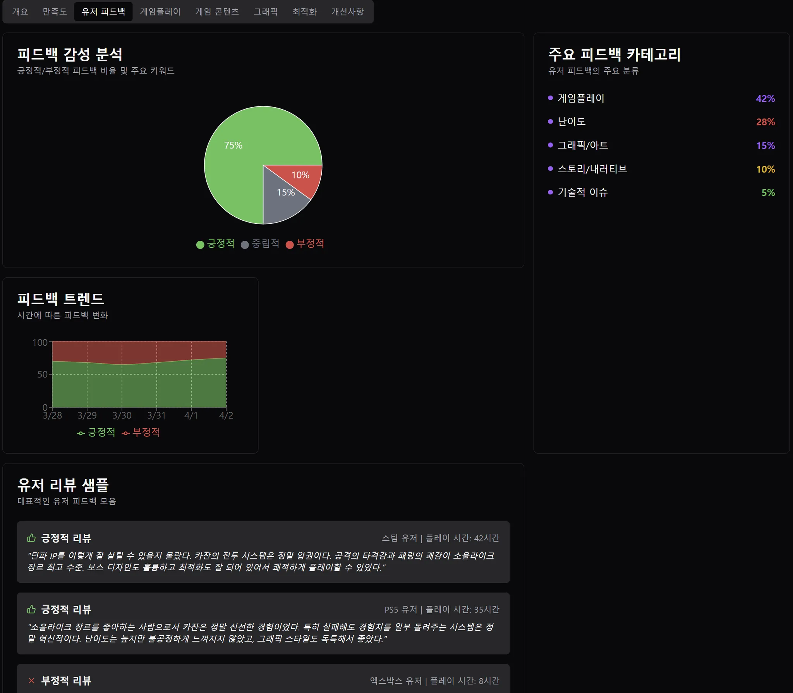Select the 게임 콘텐츠 tab

[217, 12]
